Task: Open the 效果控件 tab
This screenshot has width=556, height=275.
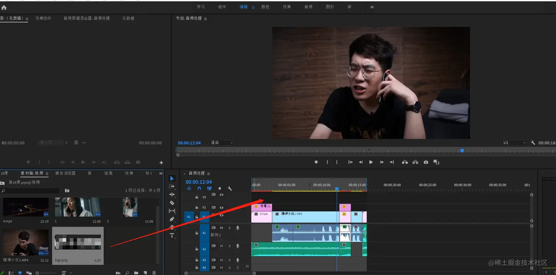Action: [43, 18]
